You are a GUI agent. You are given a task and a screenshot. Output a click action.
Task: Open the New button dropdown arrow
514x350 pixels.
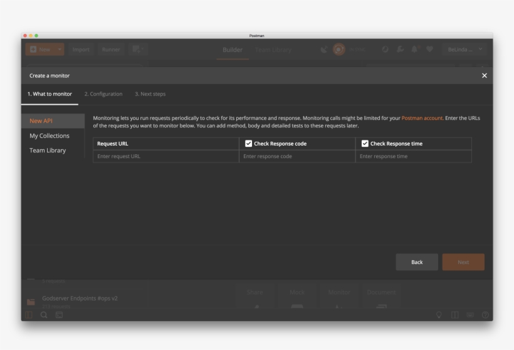click(60, 50)
